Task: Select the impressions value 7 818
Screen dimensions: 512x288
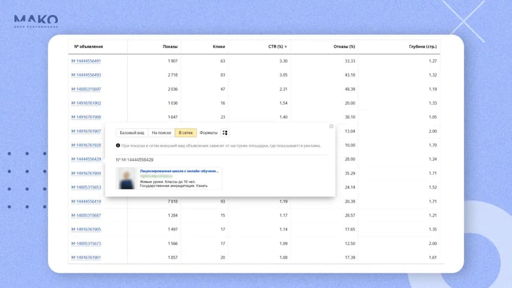Action: tap(173, 201)
